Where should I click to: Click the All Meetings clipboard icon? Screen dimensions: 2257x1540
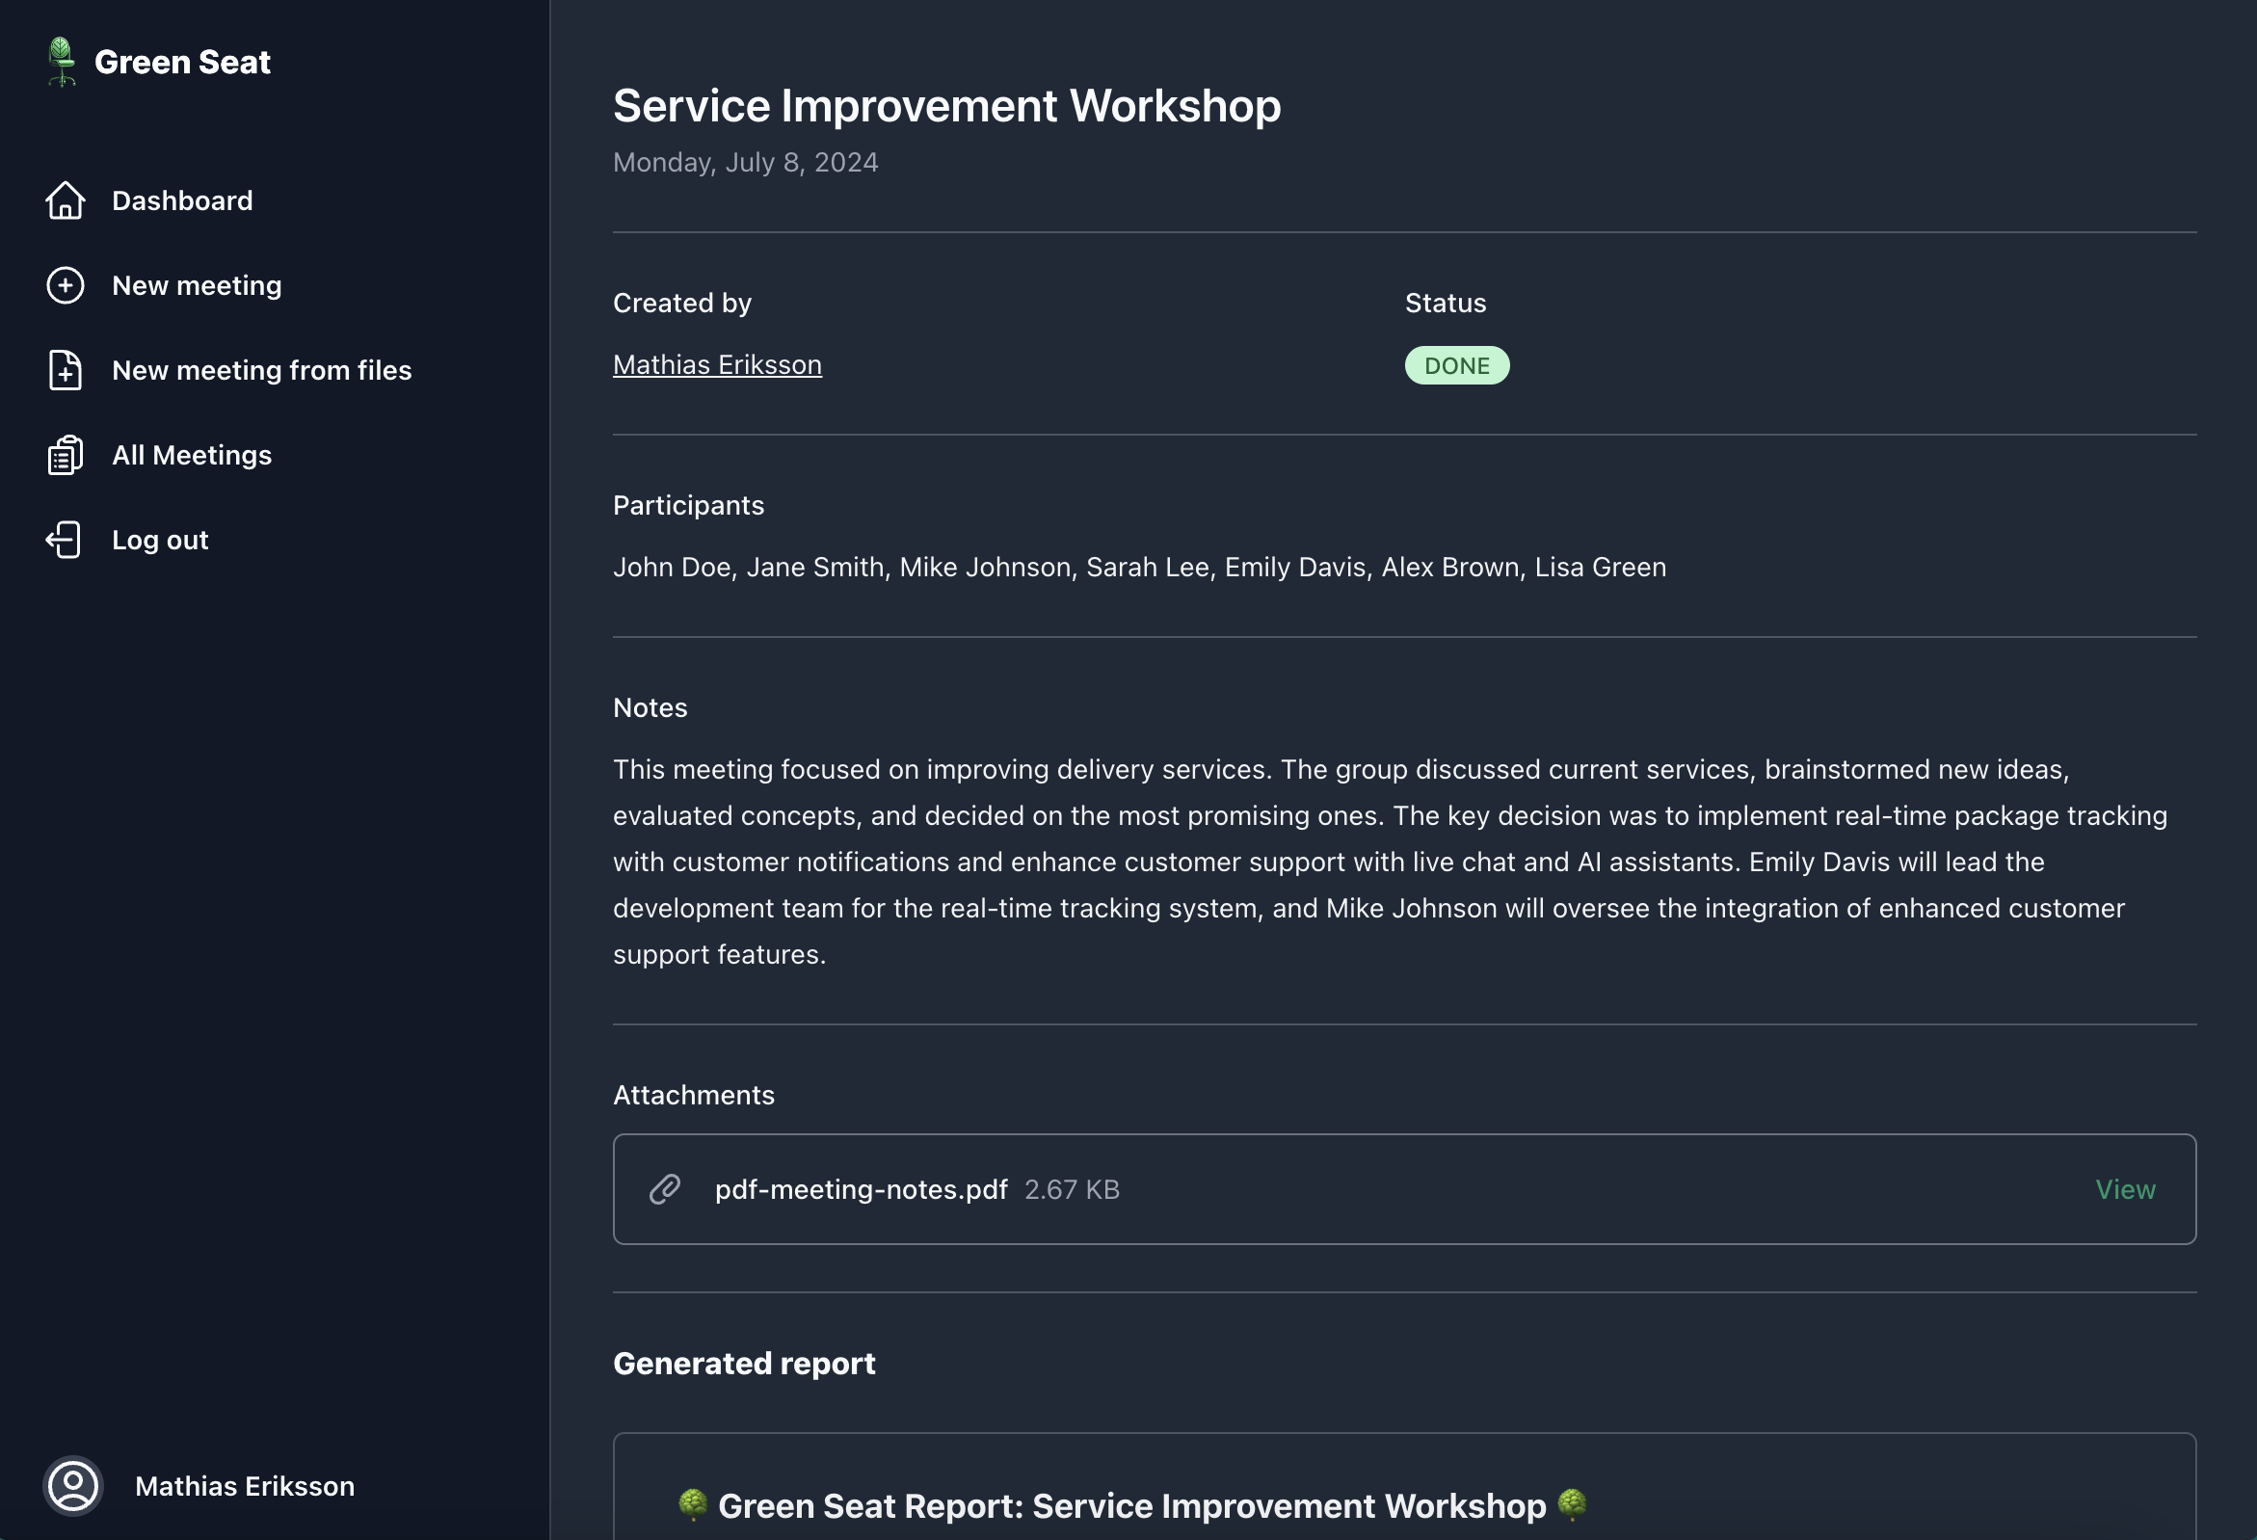66,456
